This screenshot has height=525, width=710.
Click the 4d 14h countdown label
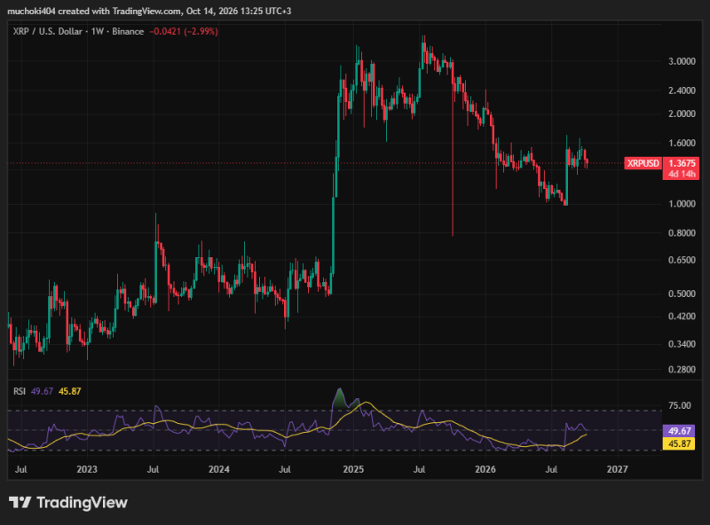coord(682,174)
